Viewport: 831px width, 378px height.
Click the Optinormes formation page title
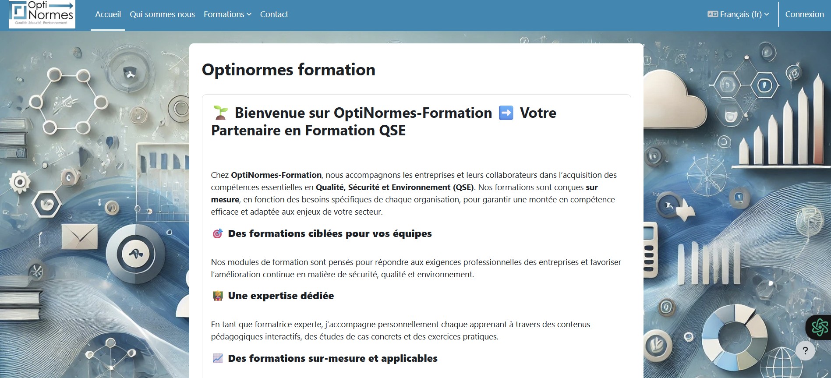288,70
